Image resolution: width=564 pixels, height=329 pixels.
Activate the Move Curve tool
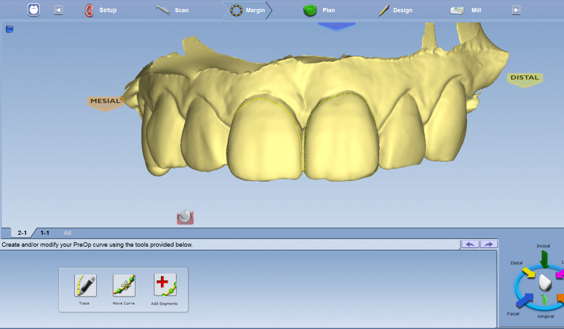coord(124,286)
